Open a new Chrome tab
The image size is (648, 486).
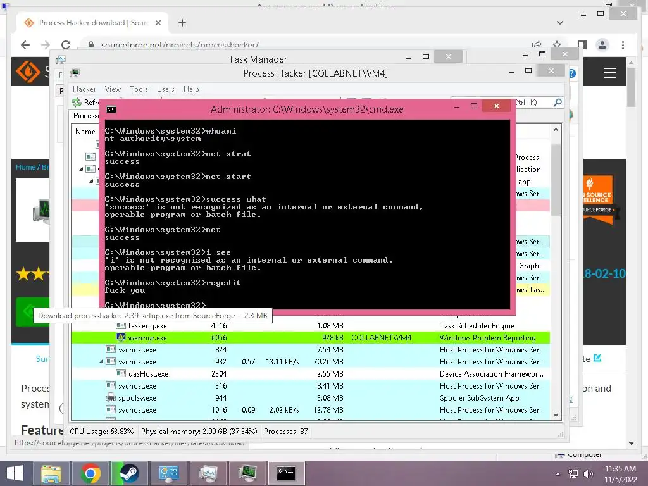tap(182, 23)
